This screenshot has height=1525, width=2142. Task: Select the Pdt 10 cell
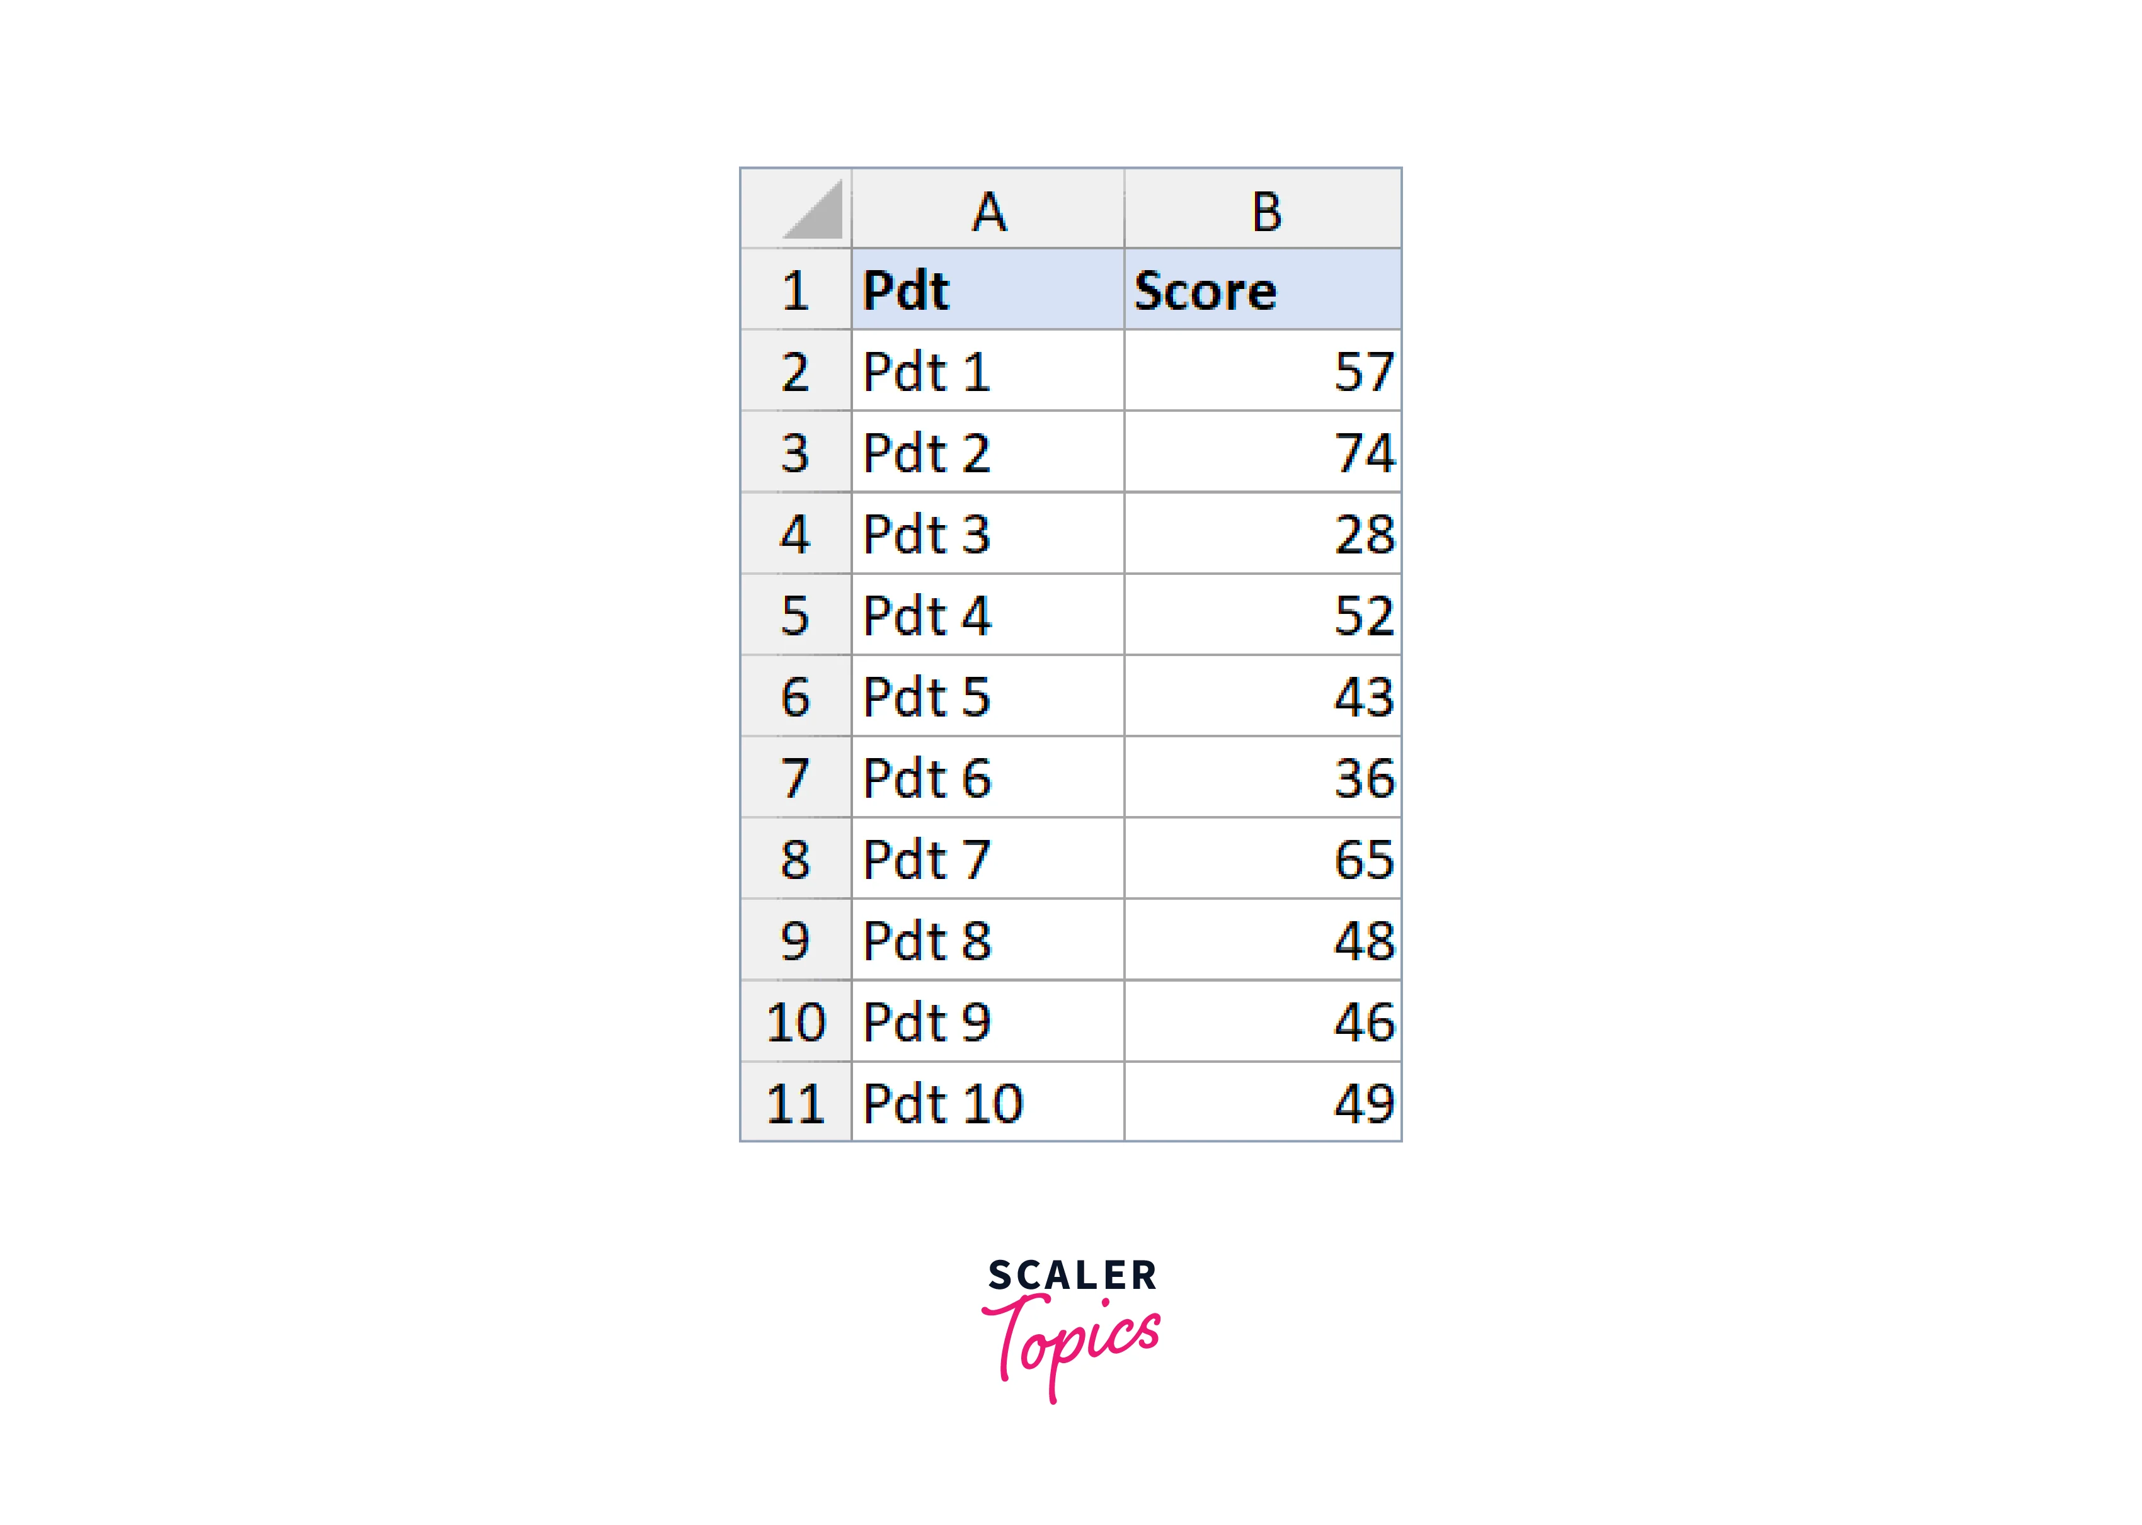(987, 1103)
